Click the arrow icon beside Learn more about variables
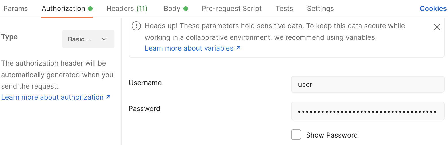448x145 pixels. [238, 48]
